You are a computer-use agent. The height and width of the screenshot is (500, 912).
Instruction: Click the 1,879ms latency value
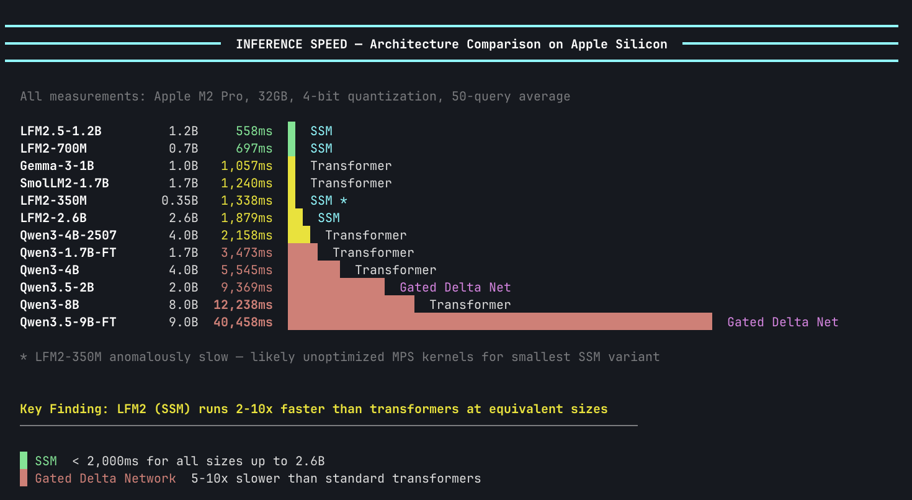point(247,218)
